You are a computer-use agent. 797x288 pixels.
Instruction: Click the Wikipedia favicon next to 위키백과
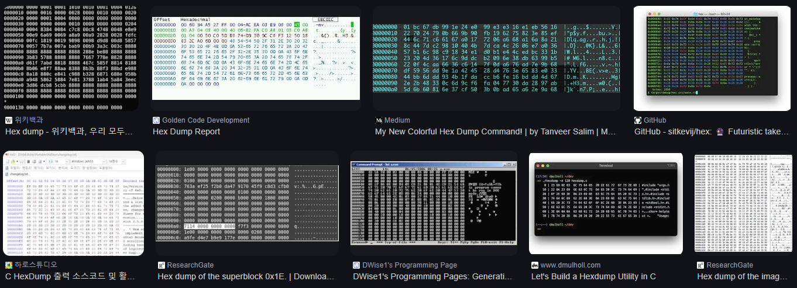click(x=9, y=120)
